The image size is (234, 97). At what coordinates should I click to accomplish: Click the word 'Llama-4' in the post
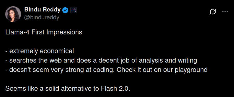[x=18, y=32]
